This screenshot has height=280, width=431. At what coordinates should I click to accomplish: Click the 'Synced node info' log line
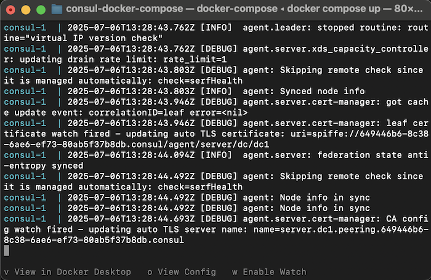(x=185, y=91)
